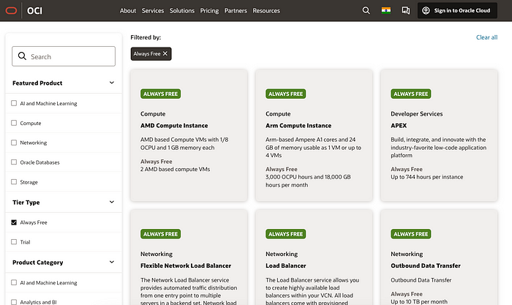Collapse the Tier Type section
512x305 pixels.
click(112, 203)
